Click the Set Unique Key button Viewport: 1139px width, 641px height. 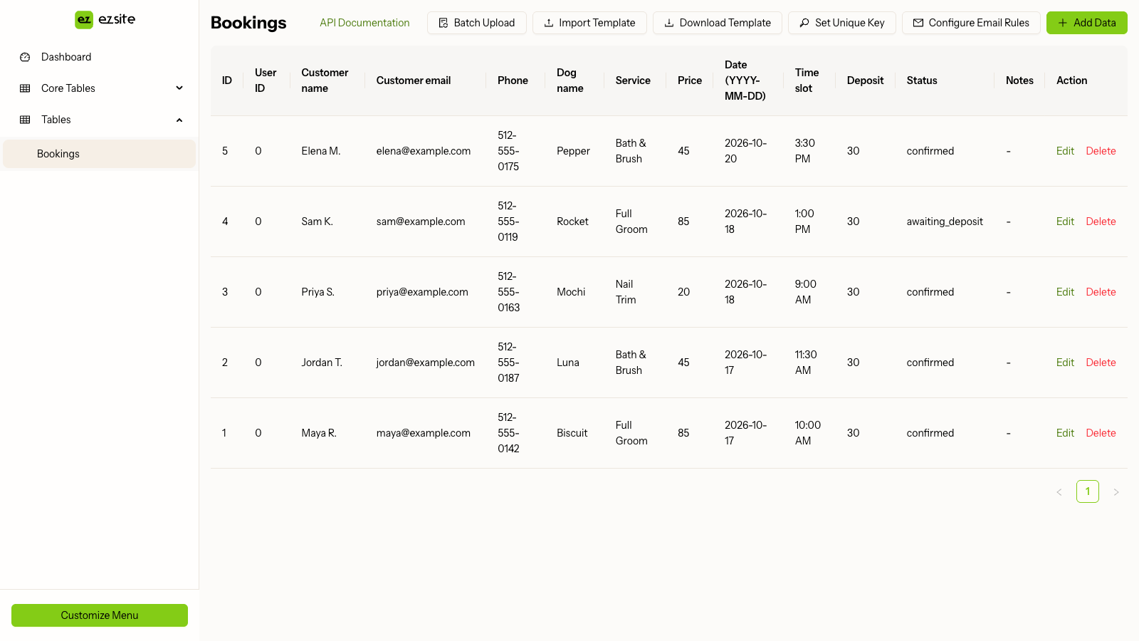click(842, 23)
